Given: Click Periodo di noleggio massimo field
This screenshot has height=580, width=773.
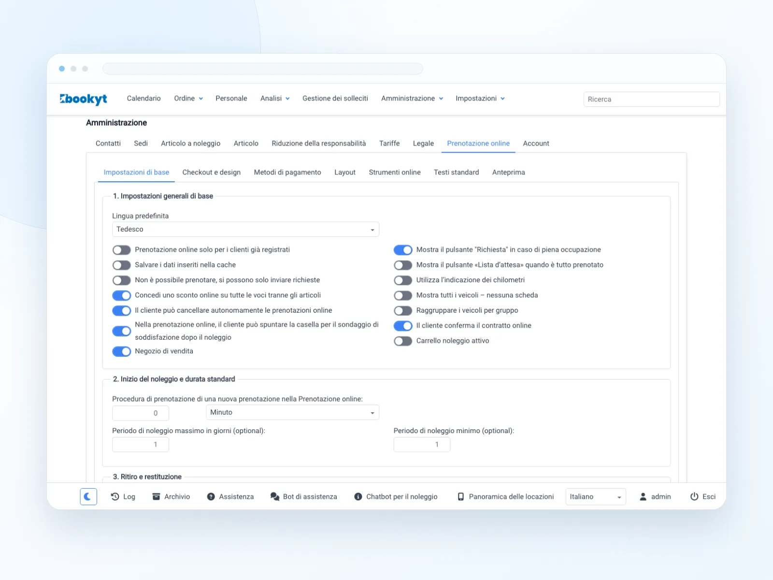Looking at the screenshot, I should point(141,444).
